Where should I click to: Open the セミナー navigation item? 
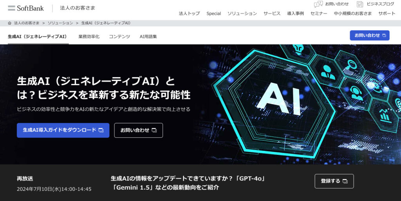(x=319, y=14)
